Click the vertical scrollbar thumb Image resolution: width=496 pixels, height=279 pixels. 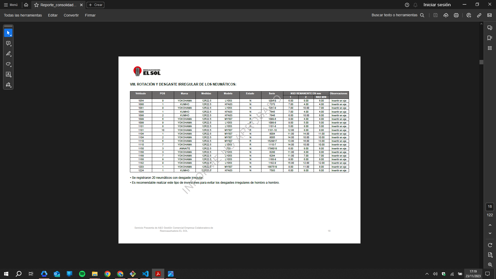[x=481, y=62]
